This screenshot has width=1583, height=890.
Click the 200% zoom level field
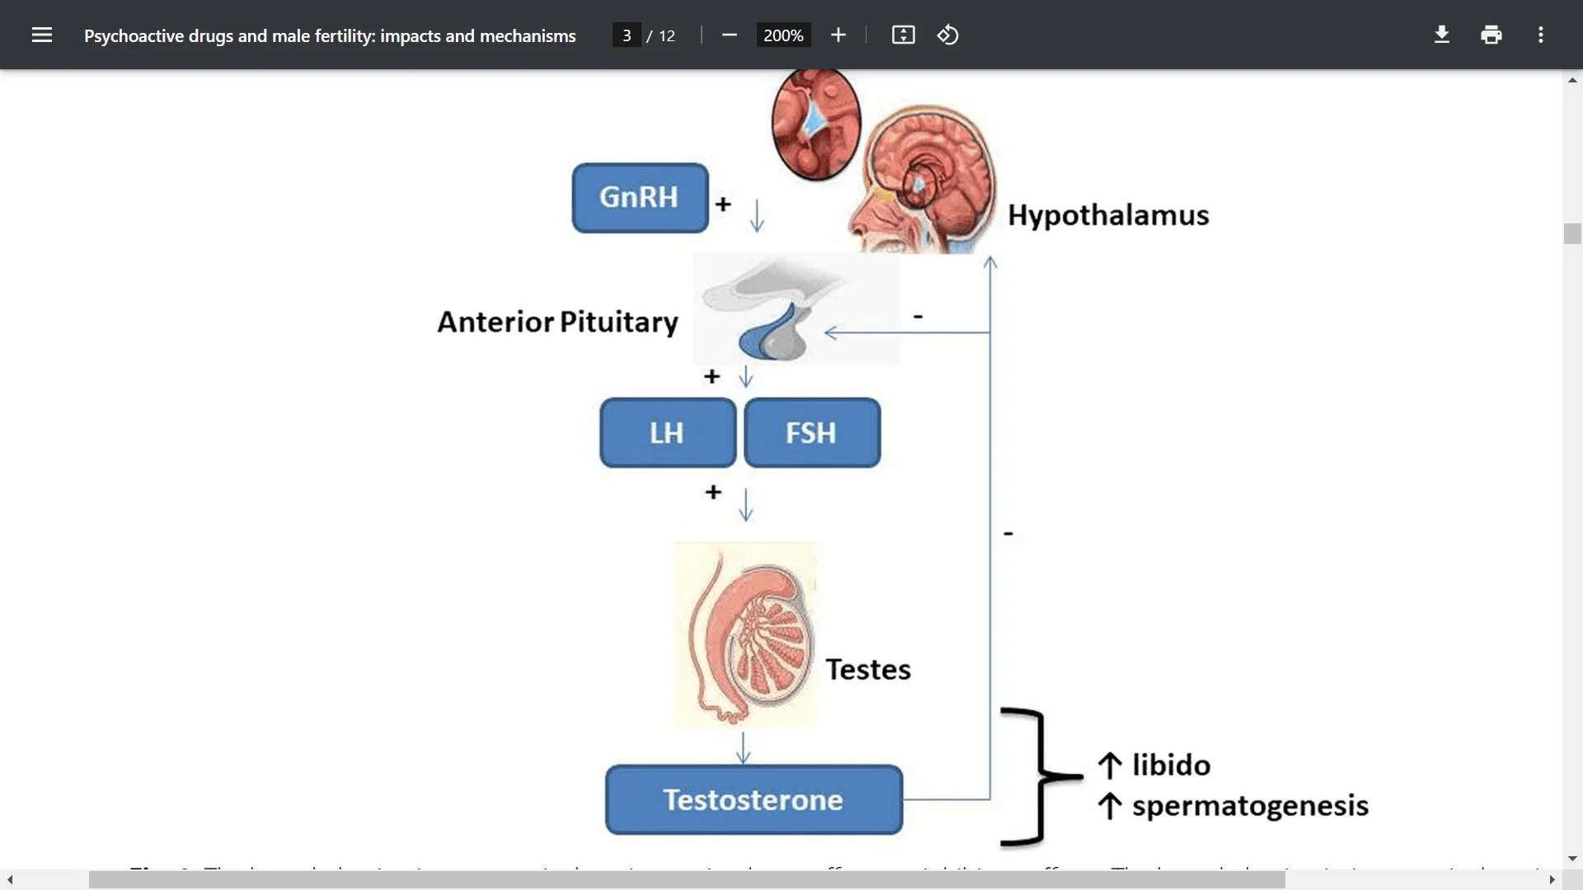pyautogui.click(x=783, y=35)
